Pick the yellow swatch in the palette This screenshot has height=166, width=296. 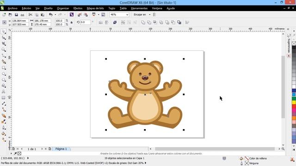tap(294, 102)
